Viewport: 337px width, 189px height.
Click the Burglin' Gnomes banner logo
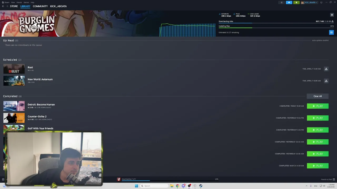click(37, 24)
